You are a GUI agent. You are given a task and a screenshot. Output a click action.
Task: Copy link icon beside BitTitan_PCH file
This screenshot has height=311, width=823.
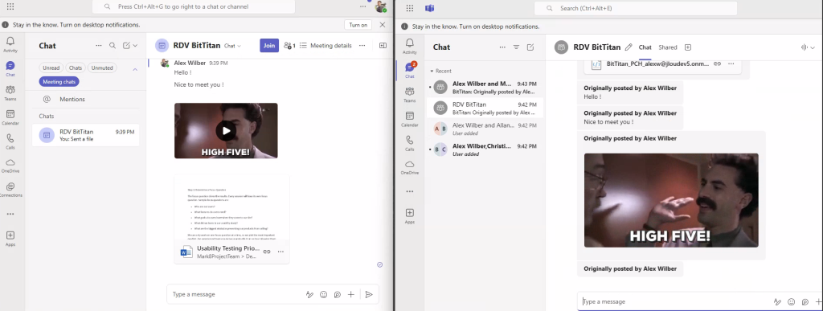point(717,63)
